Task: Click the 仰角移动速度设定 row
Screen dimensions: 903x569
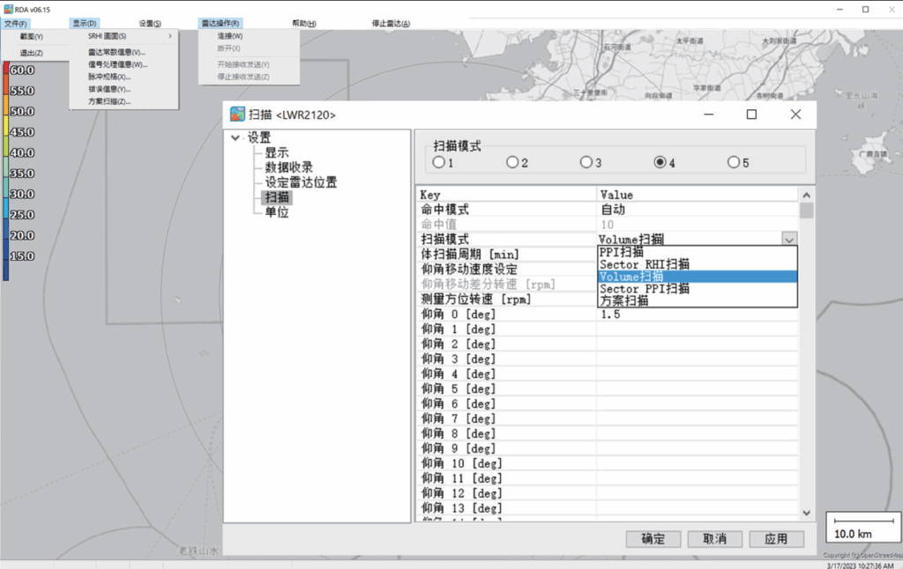Action: 507,270
